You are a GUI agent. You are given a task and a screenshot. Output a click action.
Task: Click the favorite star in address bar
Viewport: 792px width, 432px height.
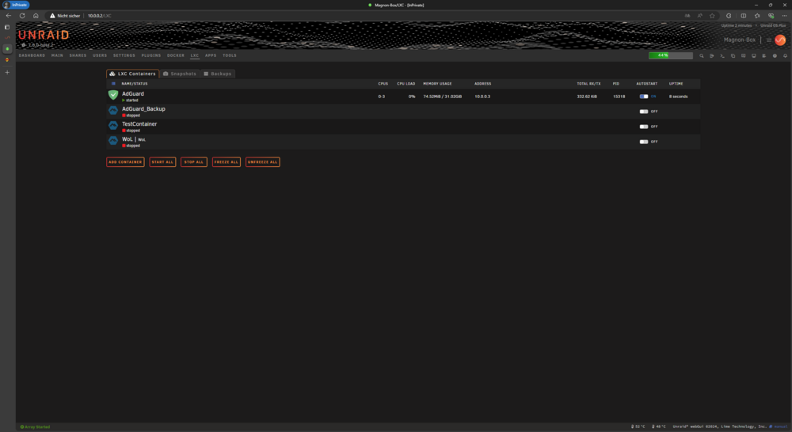click(x=712, y=16)
